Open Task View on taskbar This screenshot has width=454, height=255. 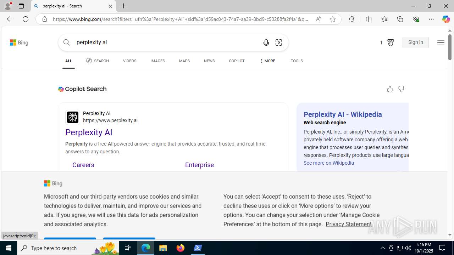(128, 248)
